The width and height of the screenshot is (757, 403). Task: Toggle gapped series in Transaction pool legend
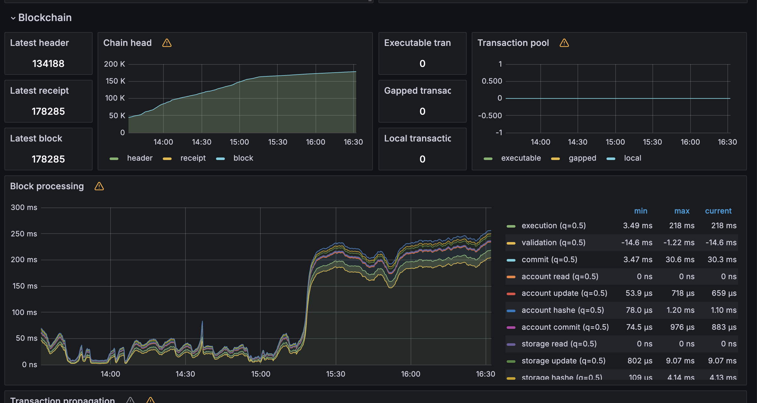tap(582, 158)
